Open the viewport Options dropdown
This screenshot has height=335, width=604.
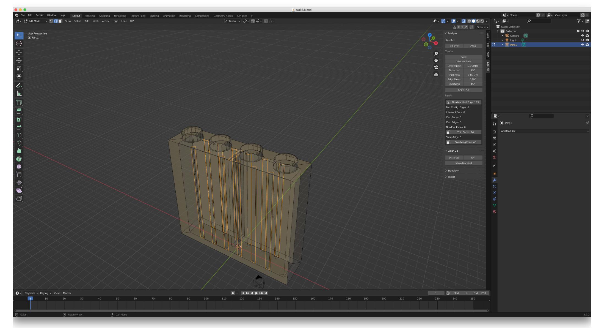pos(482,27)
